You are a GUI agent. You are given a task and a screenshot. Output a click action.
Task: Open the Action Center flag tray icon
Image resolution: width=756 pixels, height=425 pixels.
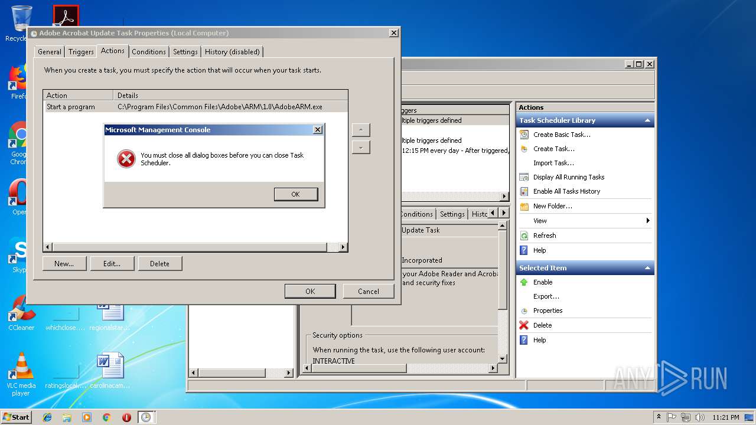(x=672, y=417)
